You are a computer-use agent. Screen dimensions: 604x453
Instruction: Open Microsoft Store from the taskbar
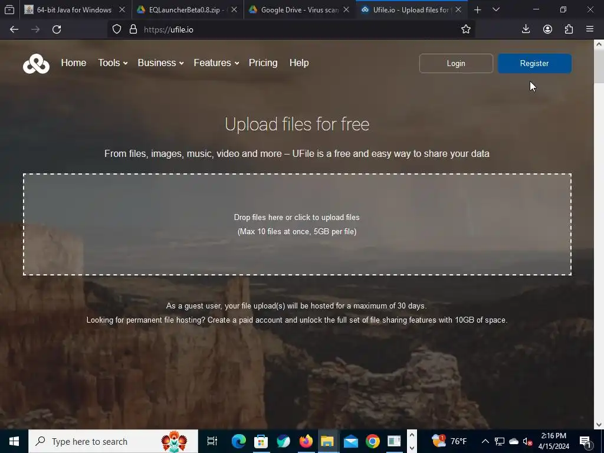click(x=261, y=441)
